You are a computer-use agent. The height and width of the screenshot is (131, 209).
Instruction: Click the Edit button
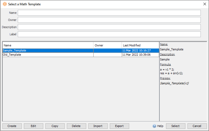[x=33, y=126]
